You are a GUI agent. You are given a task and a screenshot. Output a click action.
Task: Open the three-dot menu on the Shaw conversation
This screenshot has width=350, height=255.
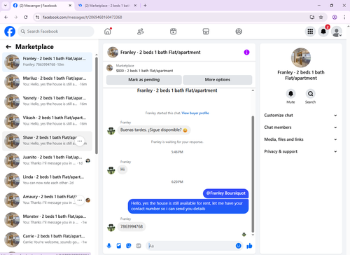(80, 141)
